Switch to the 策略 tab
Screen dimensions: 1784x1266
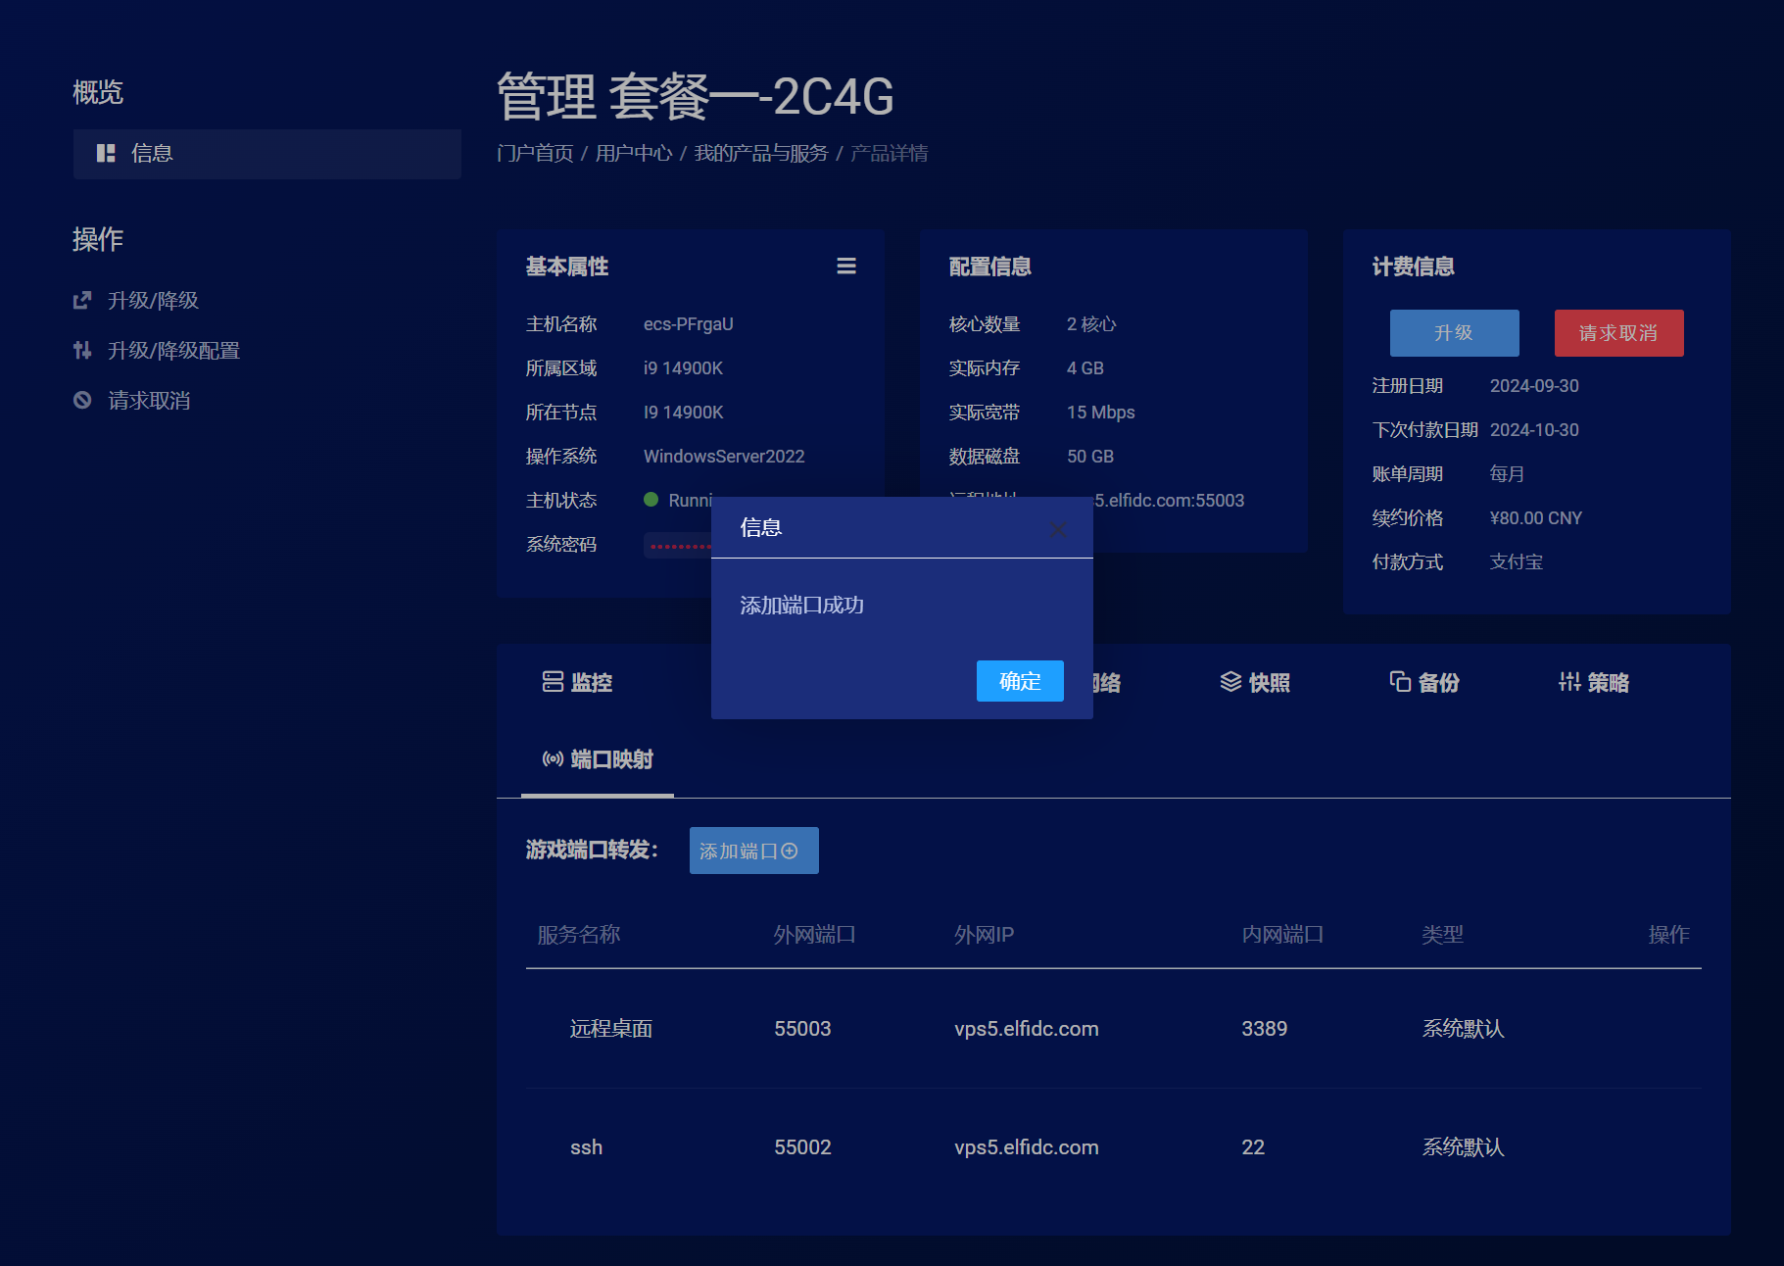pos(1594,682)
